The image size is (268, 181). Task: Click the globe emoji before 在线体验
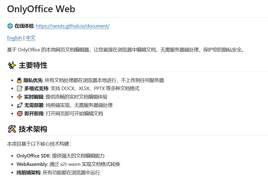[10, 26]
